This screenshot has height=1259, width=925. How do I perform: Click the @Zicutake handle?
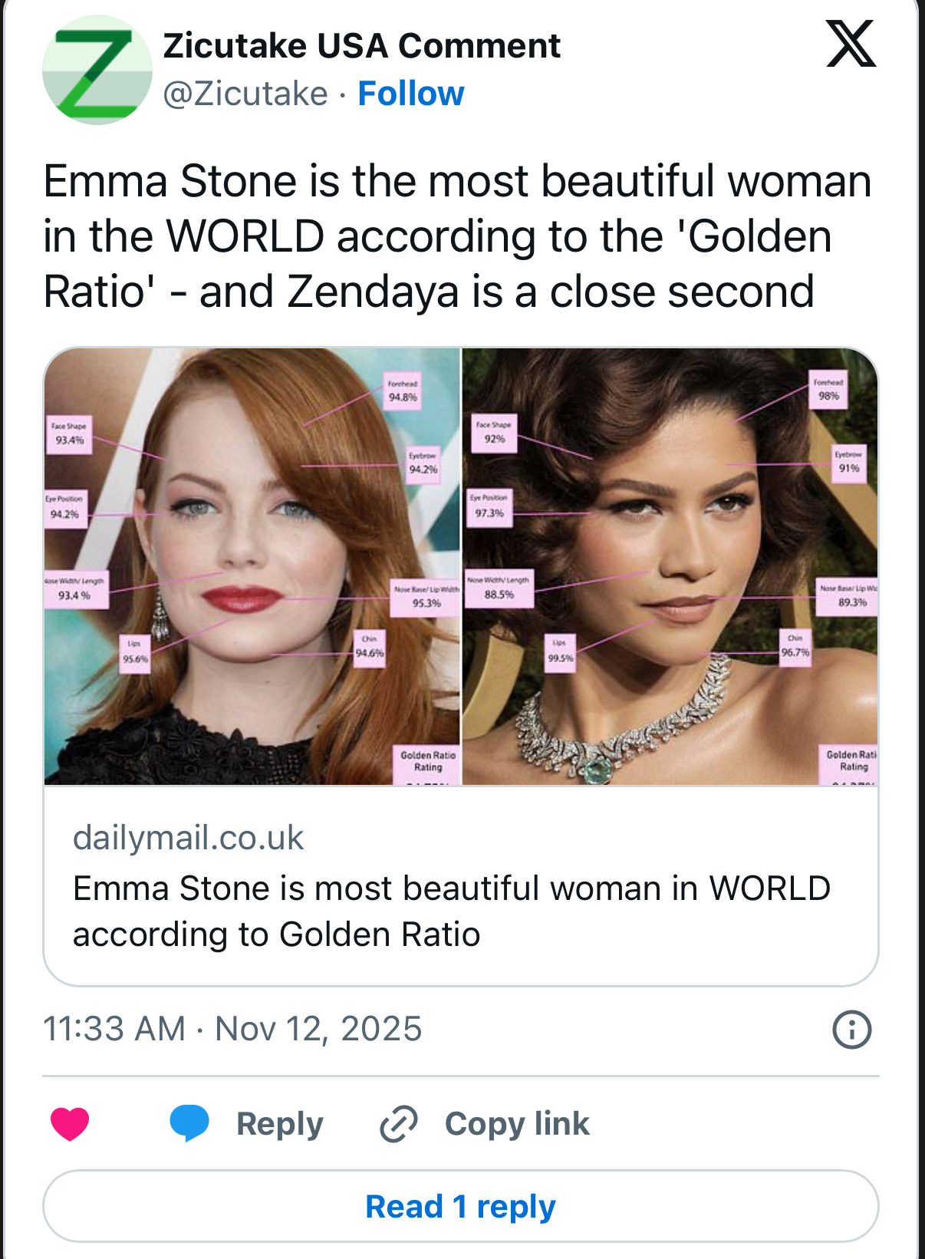[245, 94]
